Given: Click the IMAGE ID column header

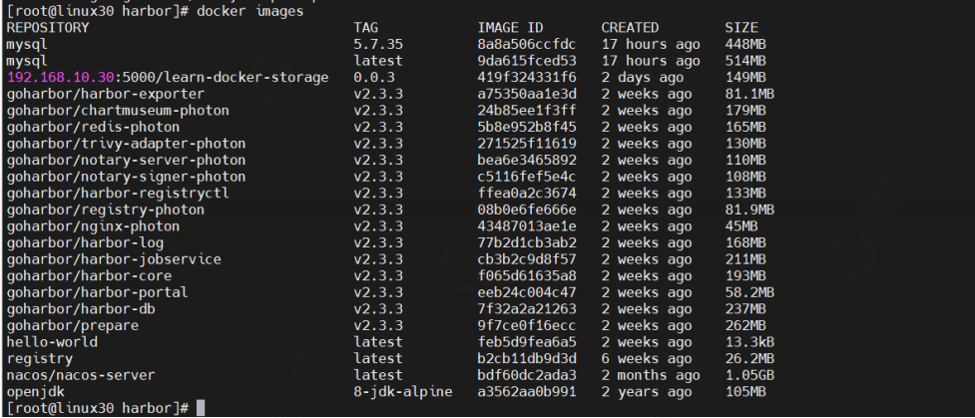Looking at the screenshot, I should (x=511, y=27).
